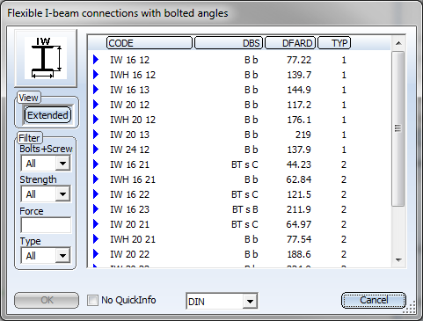Click blue arrow beside IW 20 21
The width and height of the screenshot is (423, 321).
click(96, 224)
